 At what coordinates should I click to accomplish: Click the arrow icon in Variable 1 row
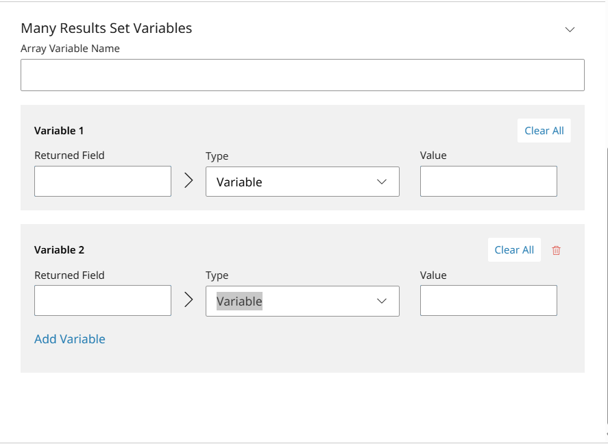coord(189,180)
